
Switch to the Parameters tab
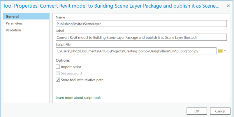tap(14, 23)
